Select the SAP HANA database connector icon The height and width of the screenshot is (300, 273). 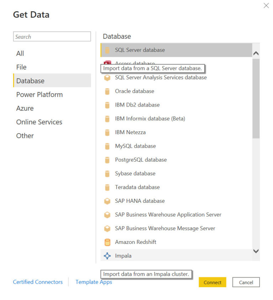(x=107, y=201)
